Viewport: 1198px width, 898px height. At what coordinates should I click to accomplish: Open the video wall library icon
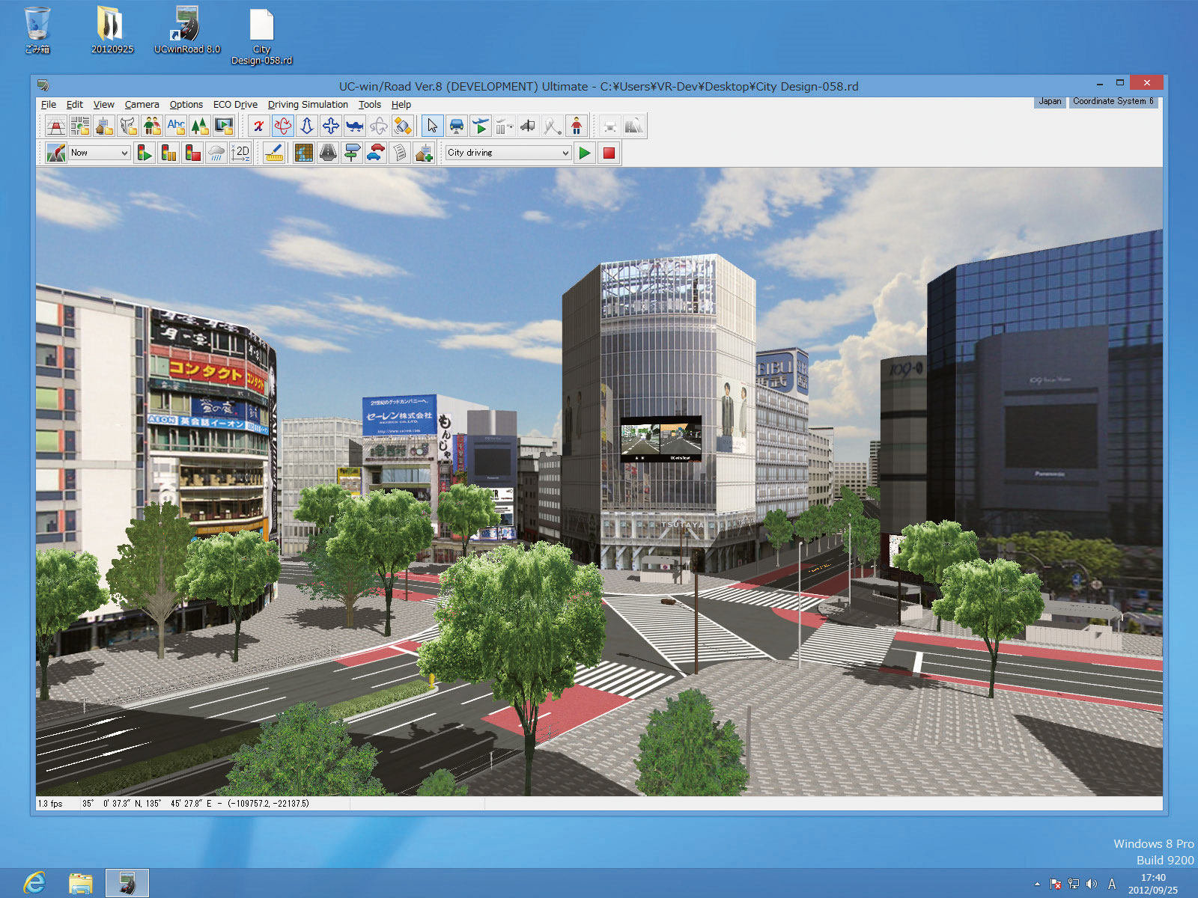pos(224,126)
